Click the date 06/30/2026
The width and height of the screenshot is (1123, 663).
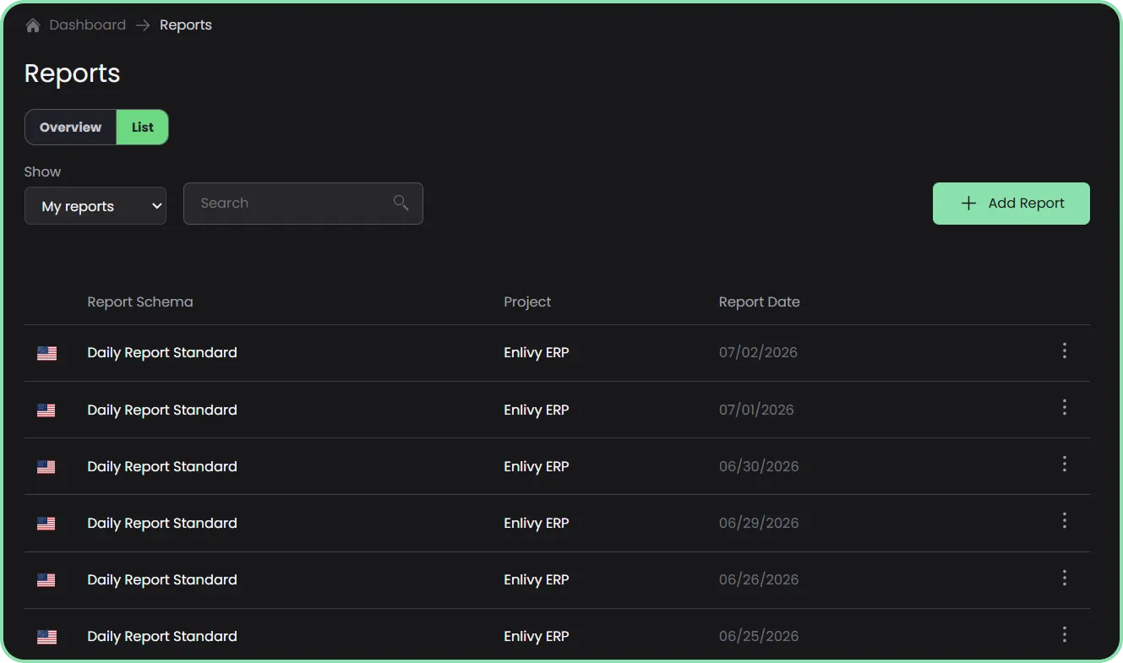pos(759,466)
